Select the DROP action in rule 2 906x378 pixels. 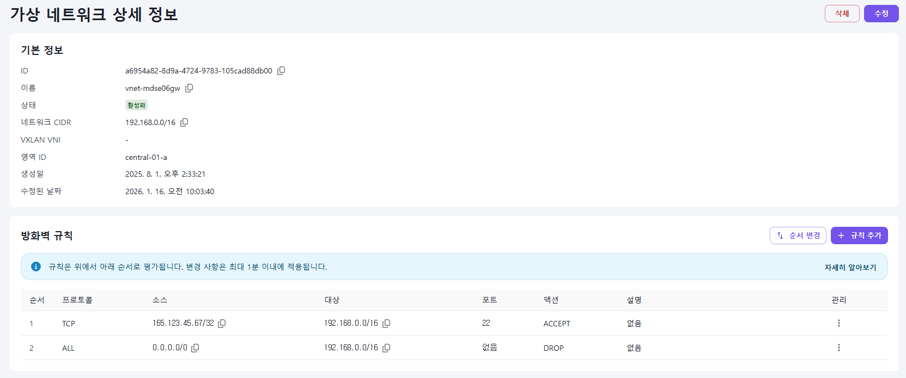(554, 348)
